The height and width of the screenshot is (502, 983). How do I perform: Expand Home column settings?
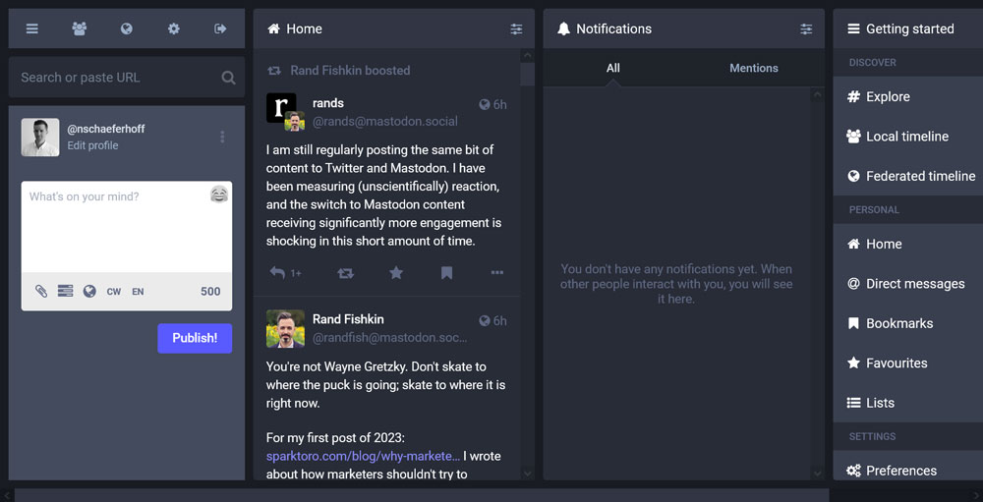click(516, 29)
